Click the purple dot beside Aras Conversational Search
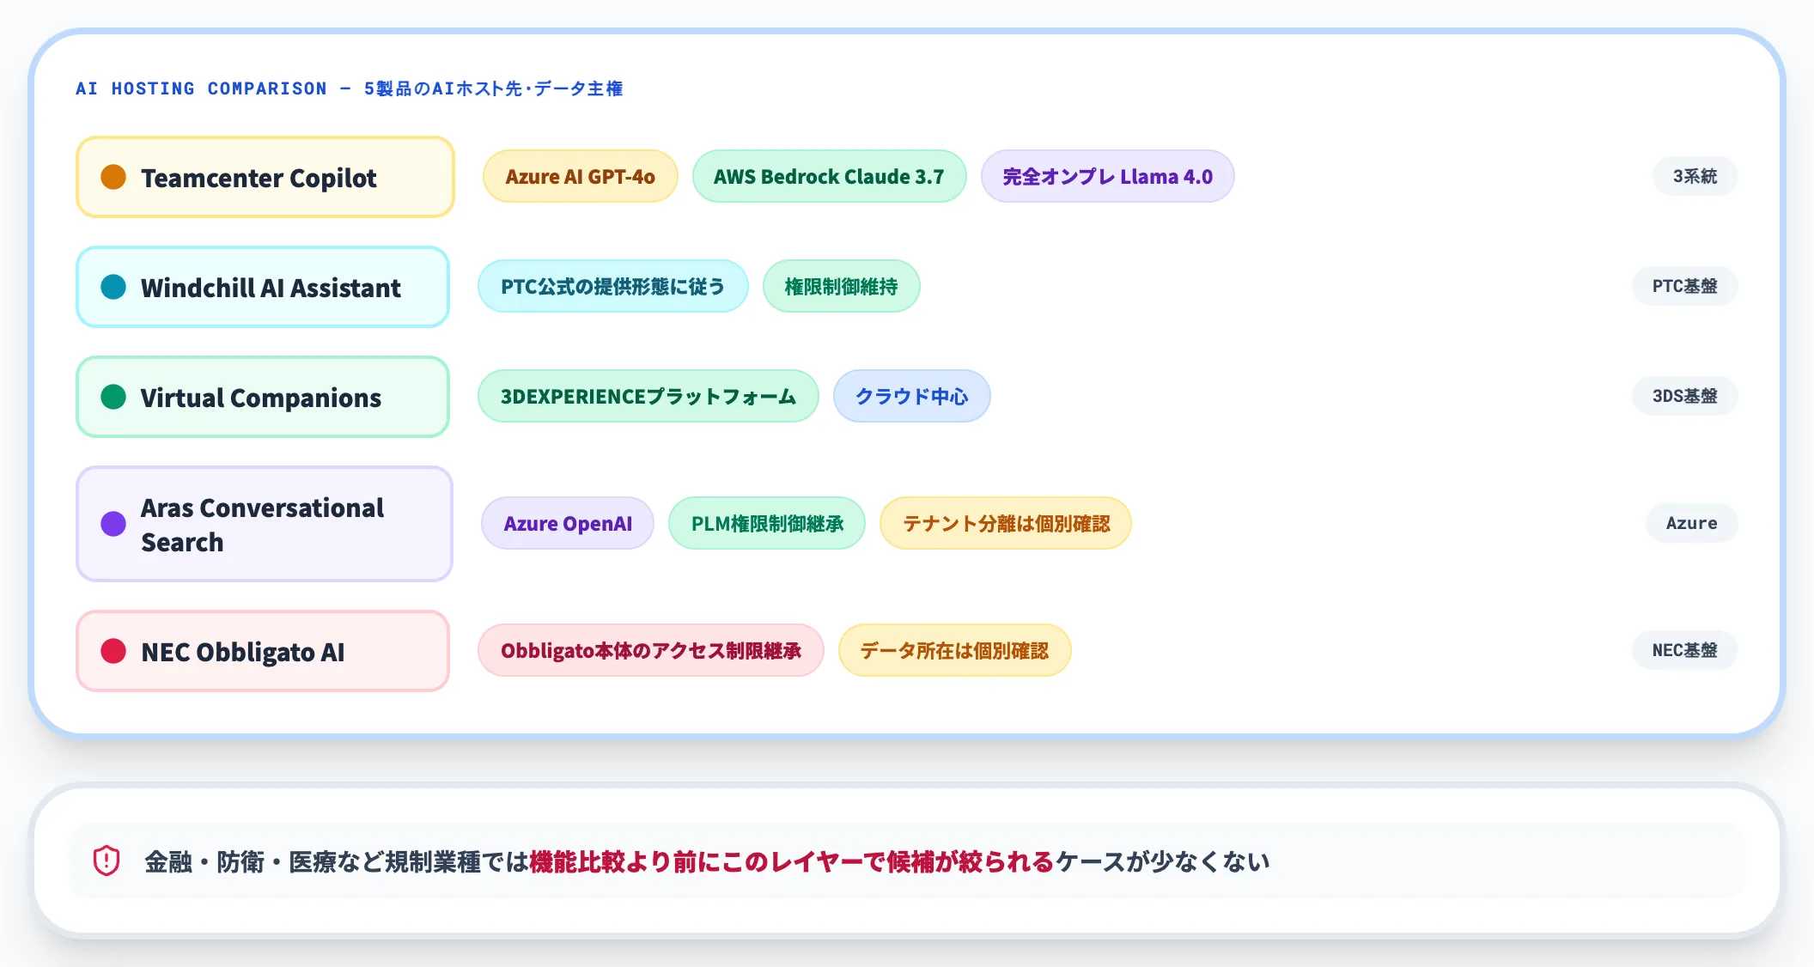 coord(113,524)
